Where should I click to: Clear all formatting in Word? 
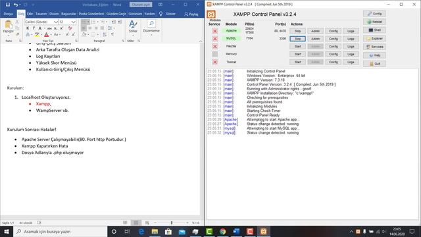tap(70, 28)
